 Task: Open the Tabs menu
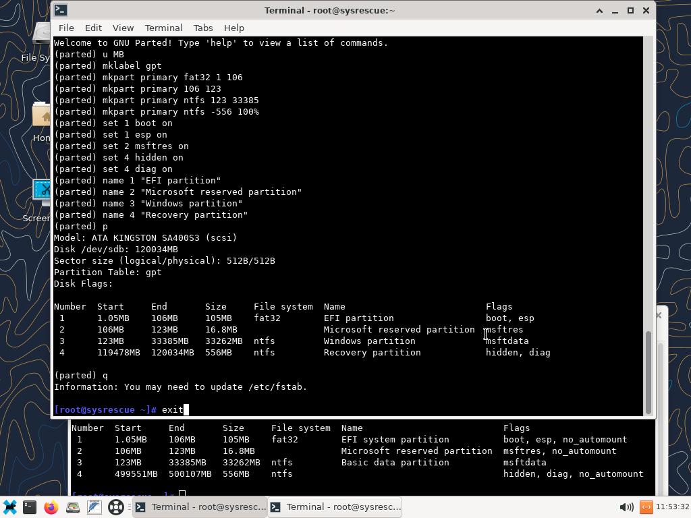point(202,28)
